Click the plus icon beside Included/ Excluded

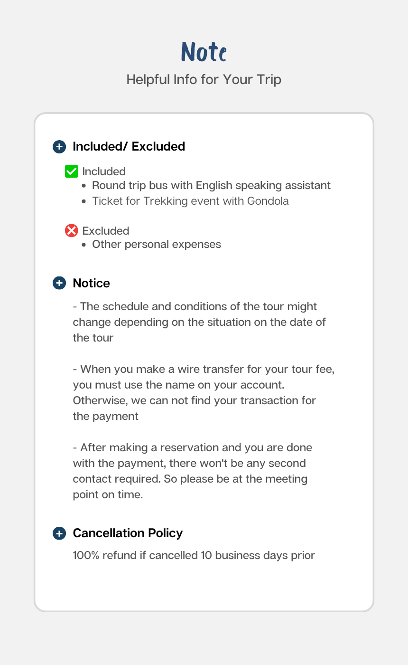tap(59, 146)
